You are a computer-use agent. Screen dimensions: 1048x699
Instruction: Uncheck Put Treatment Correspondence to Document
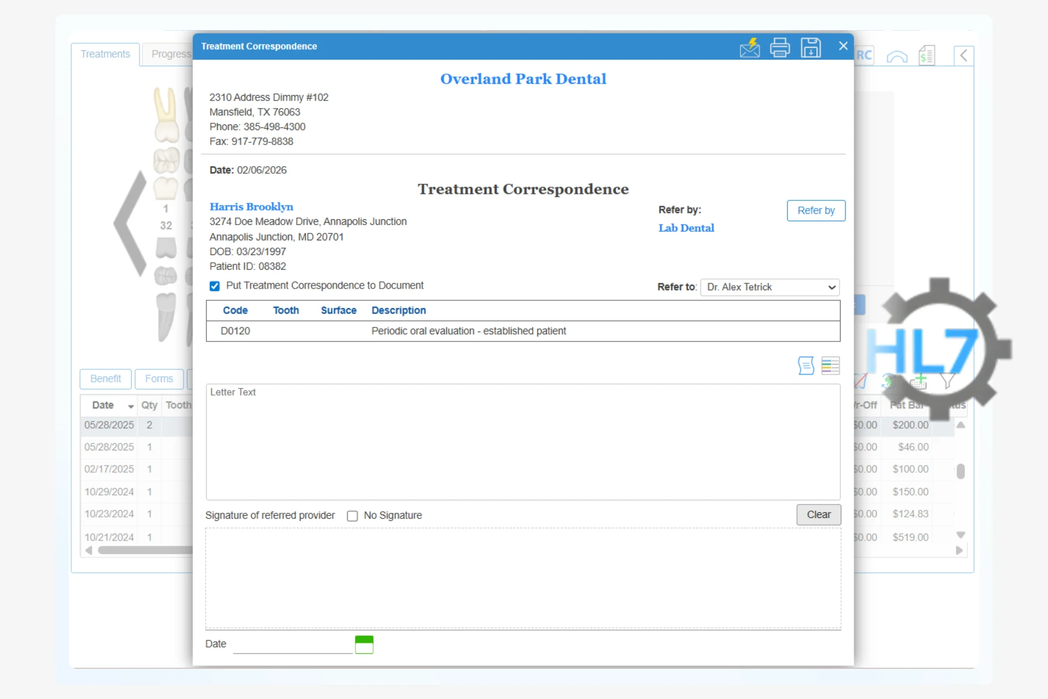click(215, 286)
